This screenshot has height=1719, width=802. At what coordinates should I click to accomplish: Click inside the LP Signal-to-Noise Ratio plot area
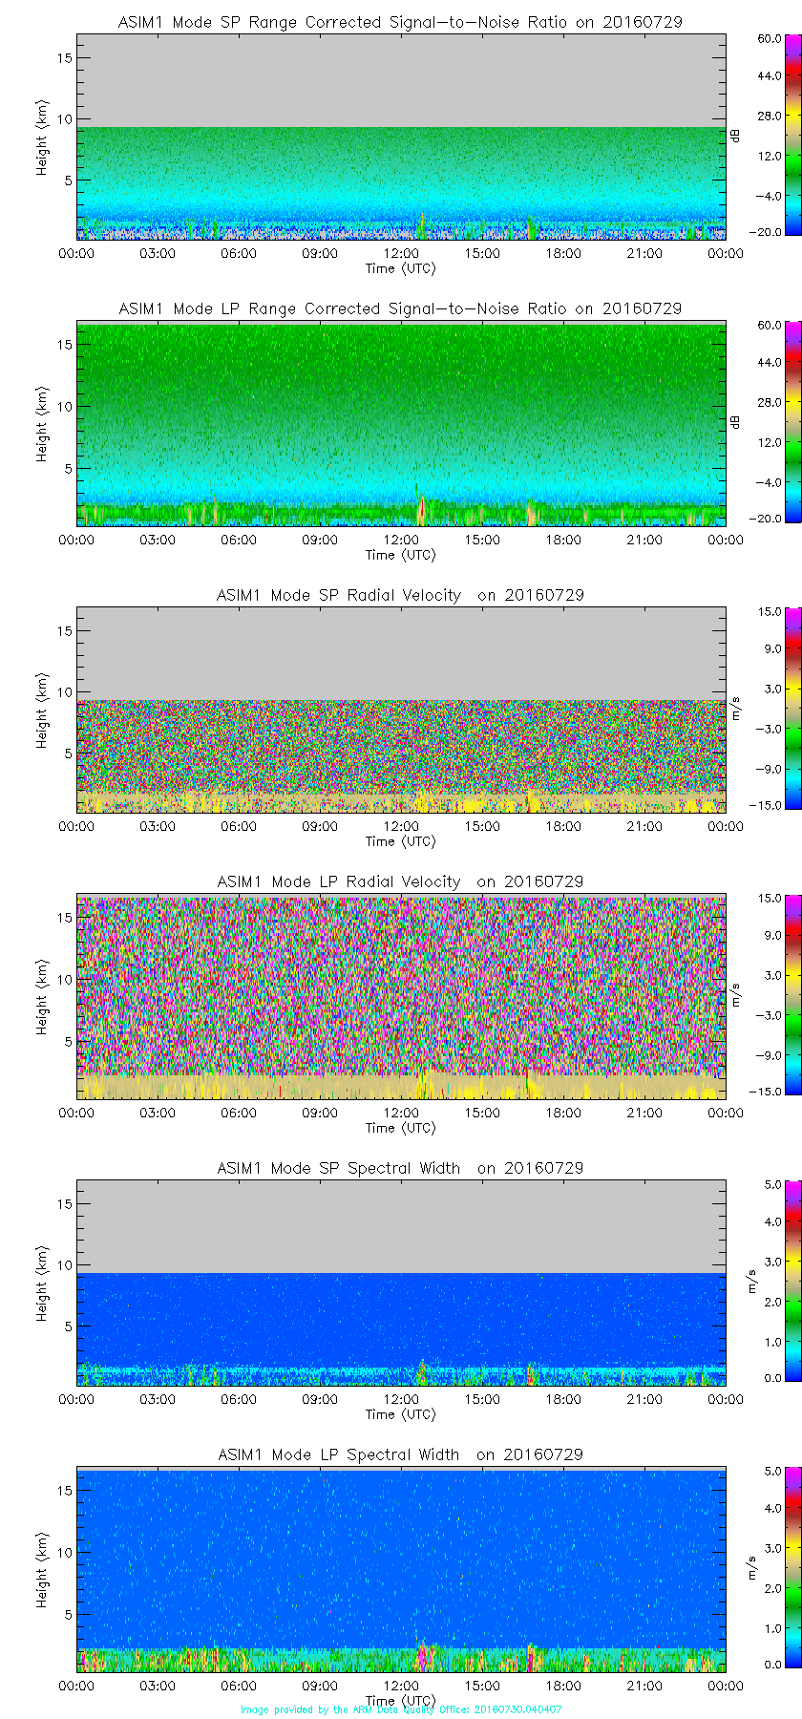[x=401, y=420]
